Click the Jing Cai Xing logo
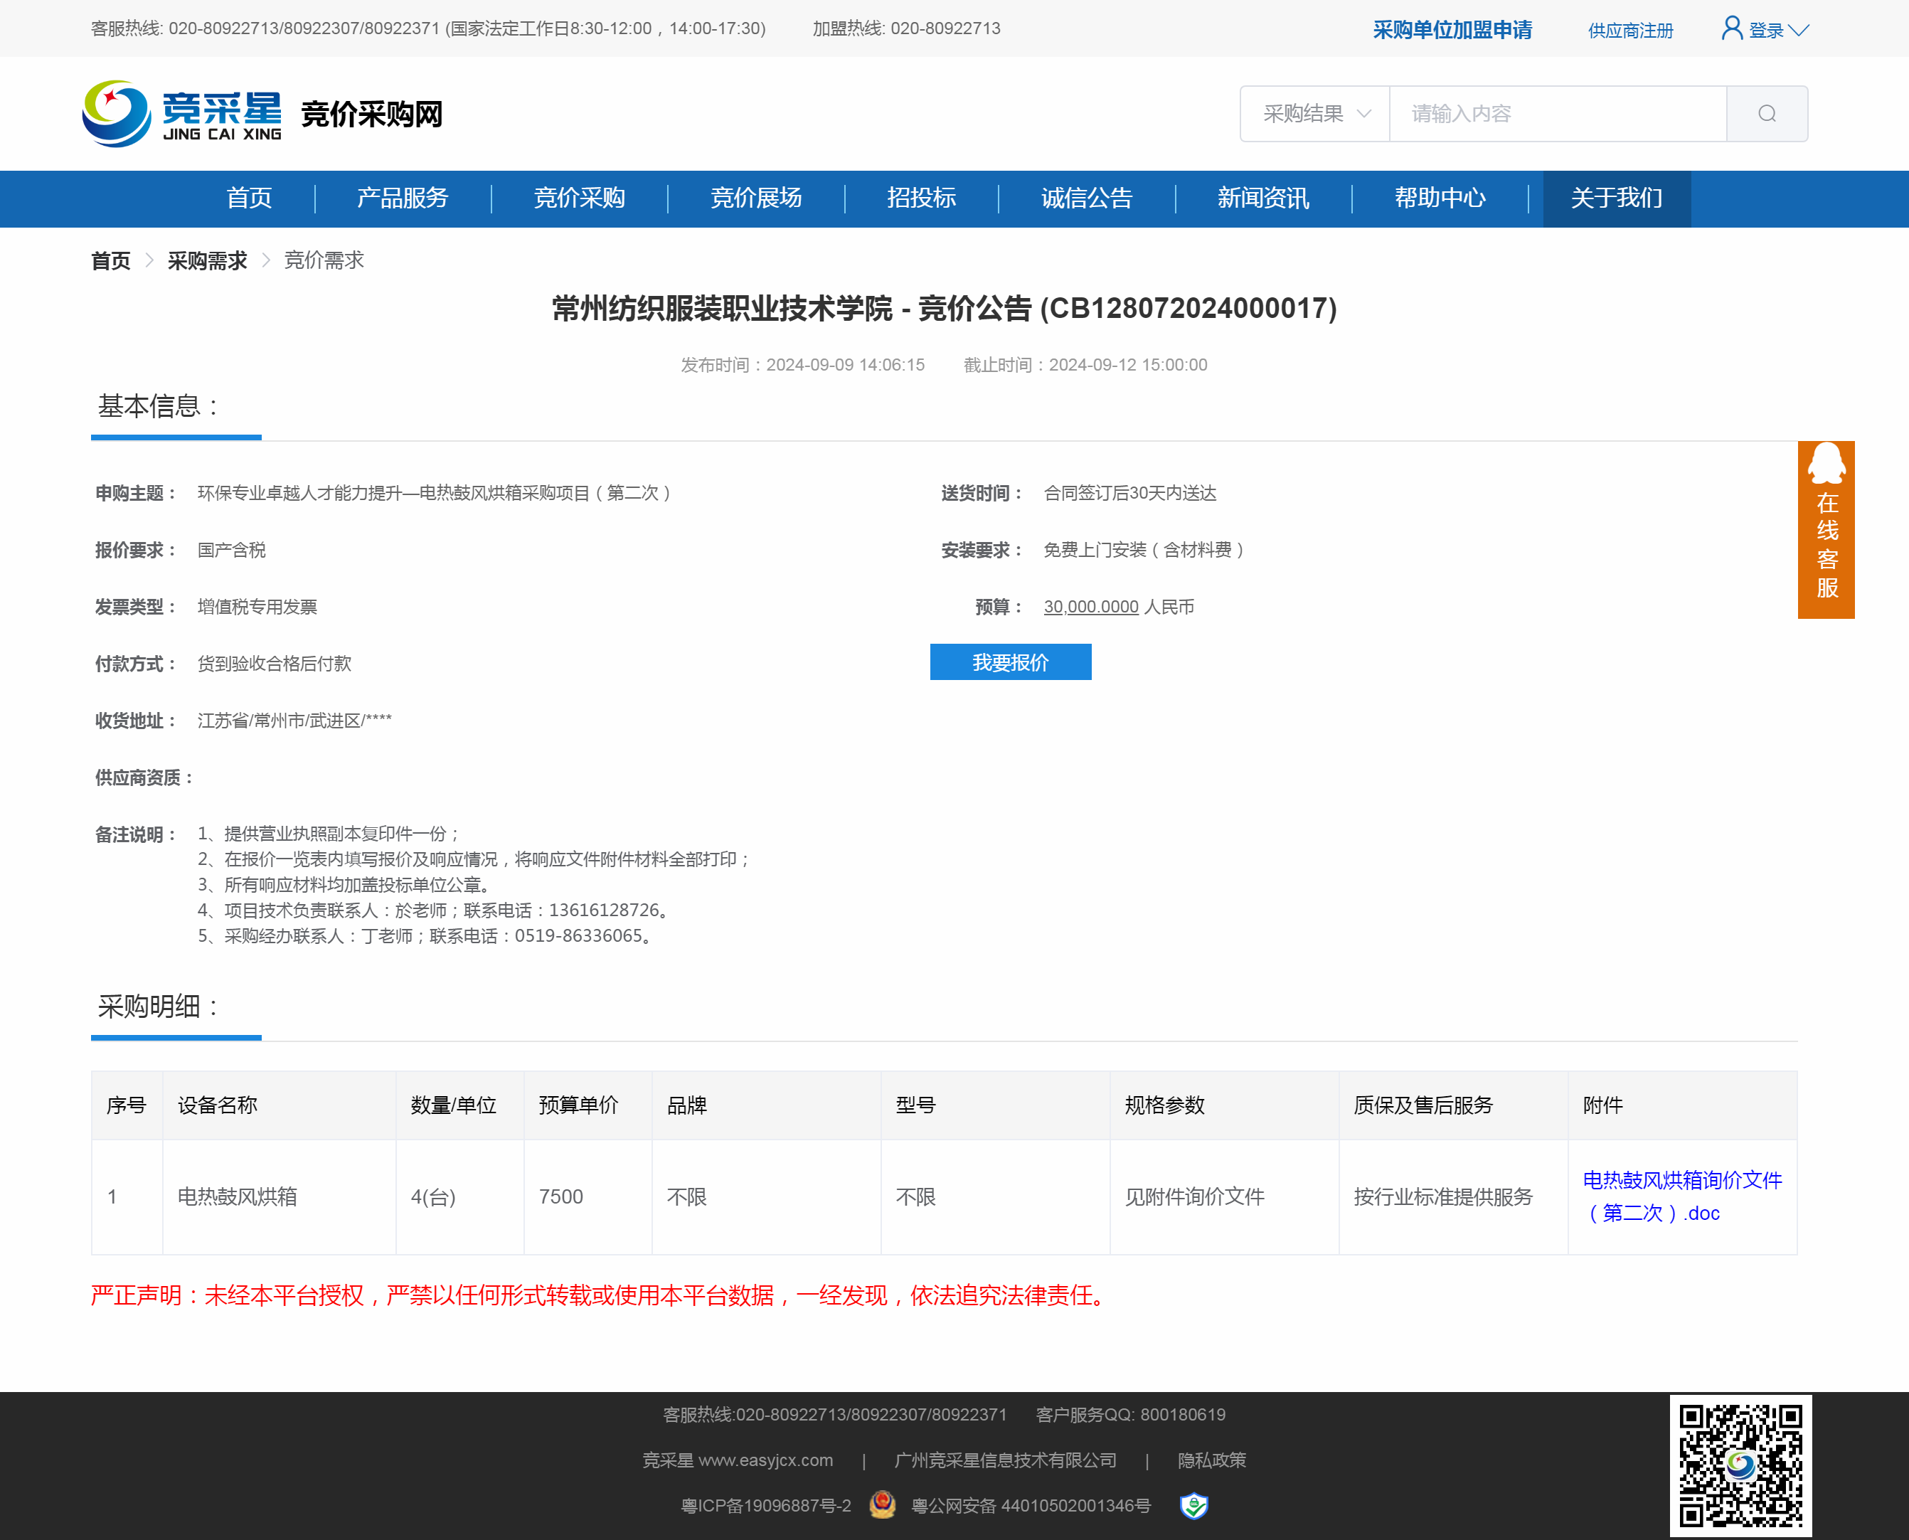The height and width of the screenshot is (1540, 1909). tap(182, 115)
